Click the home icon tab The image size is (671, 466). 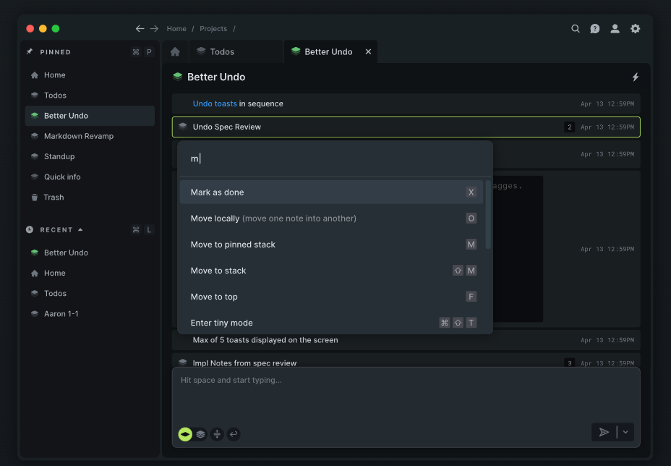pos(175,52)
